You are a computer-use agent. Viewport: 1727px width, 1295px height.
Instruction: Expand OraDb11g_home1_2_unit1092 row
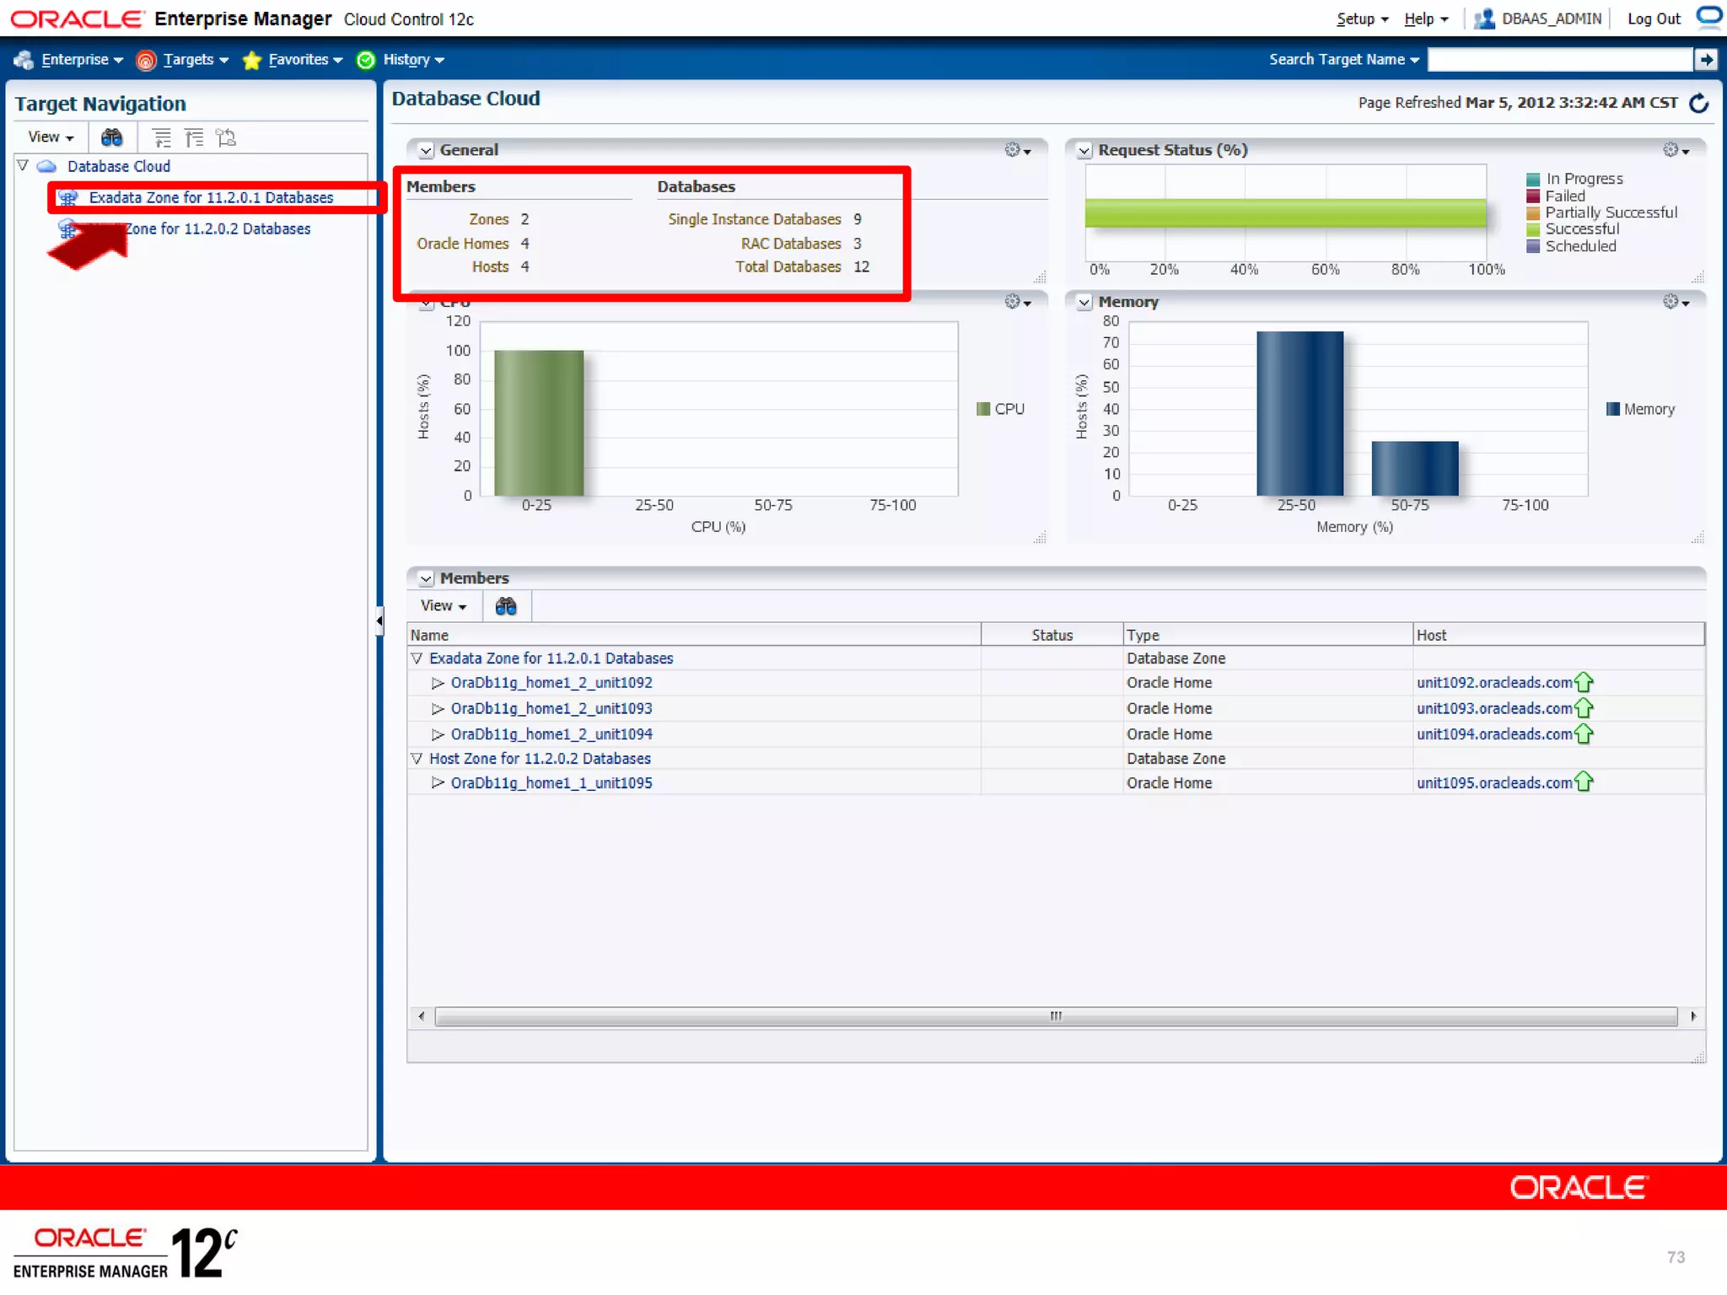click(x=438, y=683)
